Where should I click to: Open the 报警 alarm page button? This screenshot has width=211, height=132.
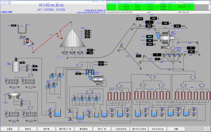coord(176,129)
